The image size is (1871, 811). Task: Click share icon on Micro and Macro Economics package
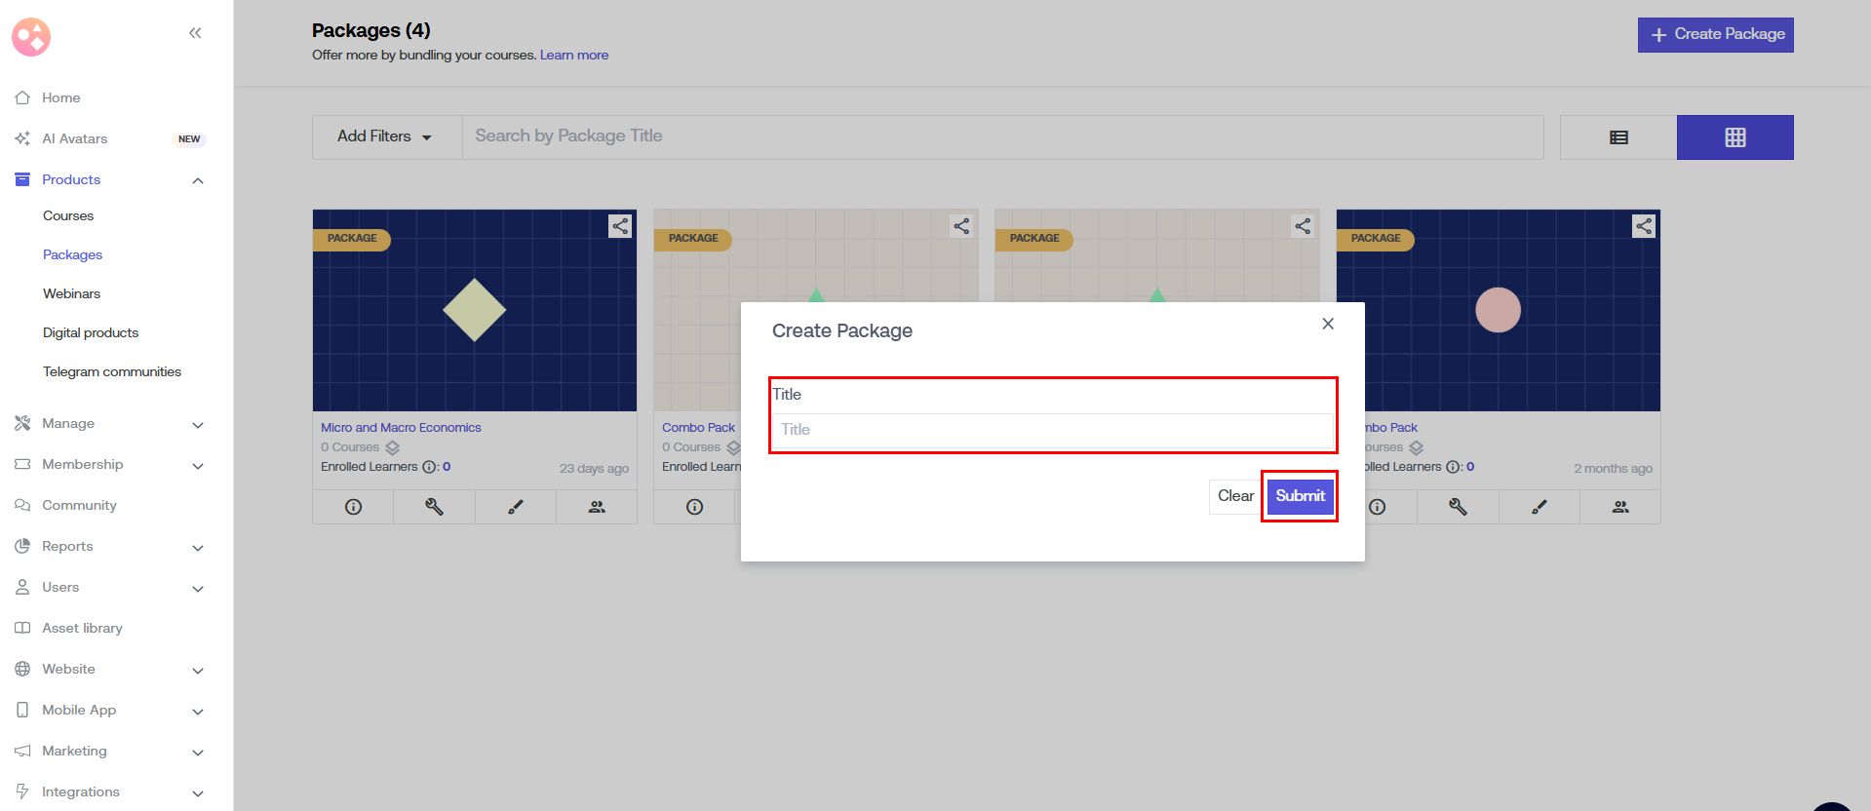point(620,226)
